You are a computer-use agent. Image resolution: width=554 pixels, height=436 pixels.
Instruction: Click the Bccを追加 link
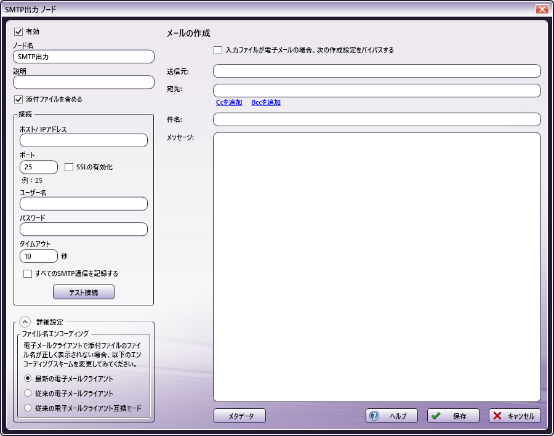pyautogui.click(x=266, y=103)
